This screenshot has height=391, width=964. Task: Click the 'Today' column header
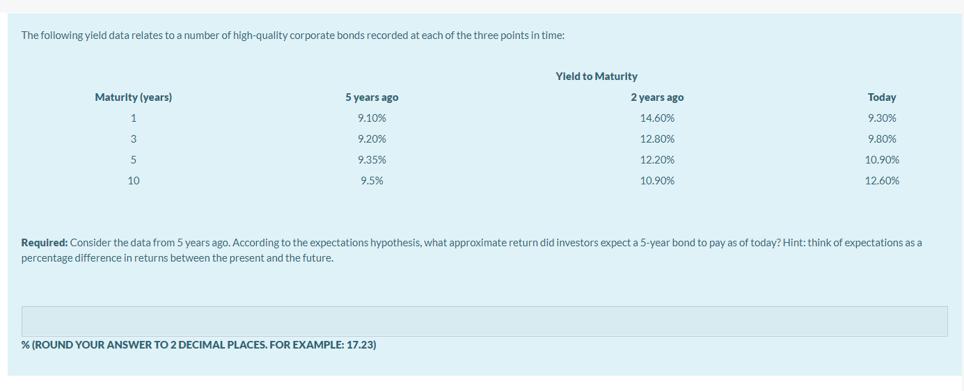(882, 97)
